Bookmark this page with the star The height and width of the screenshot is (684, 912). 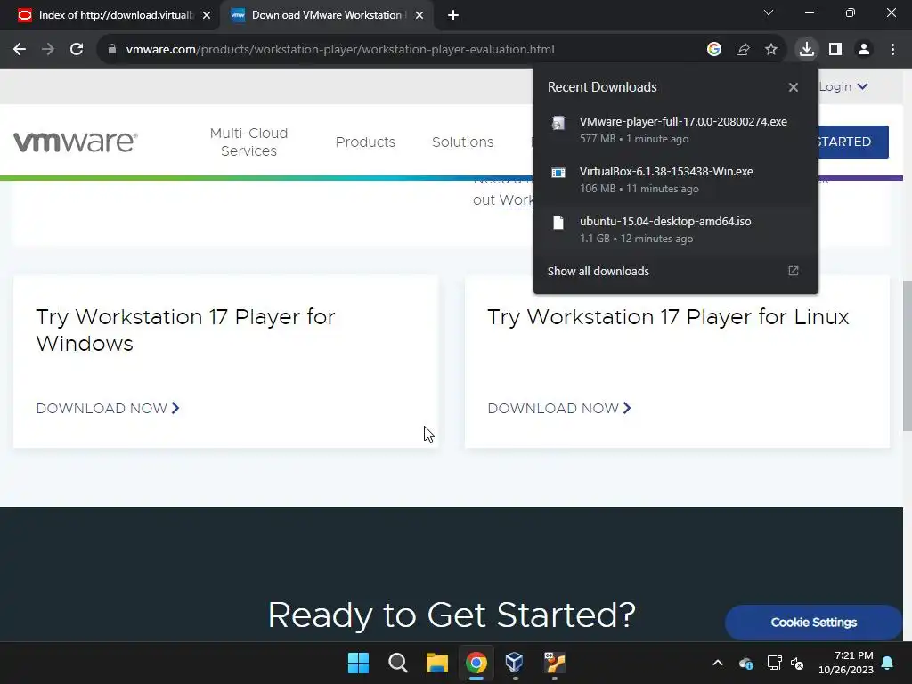point(771,50)
